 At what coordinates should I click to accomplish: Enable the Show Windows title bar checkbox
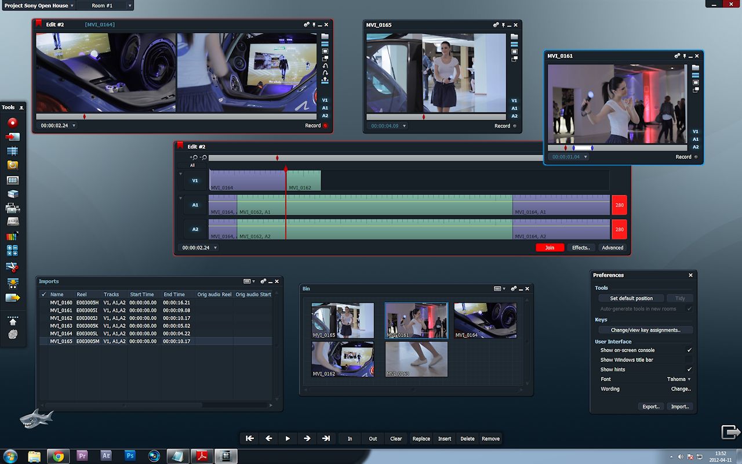689,360
